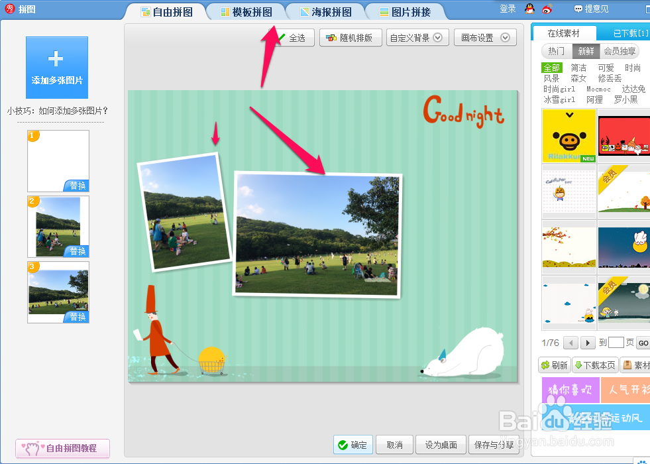650x464 pixels.
Task: Choose the 冰雪girl category
Action: pos(559,99)
